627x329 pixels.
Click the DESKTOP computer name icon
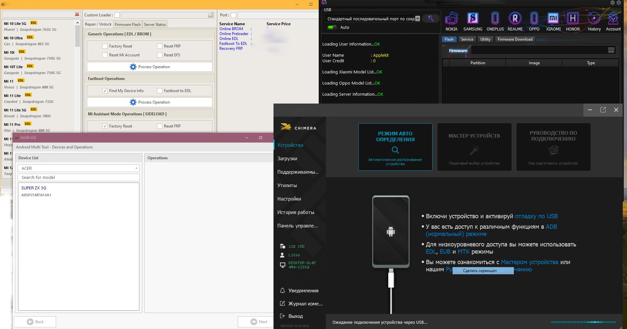pos(282,265)
